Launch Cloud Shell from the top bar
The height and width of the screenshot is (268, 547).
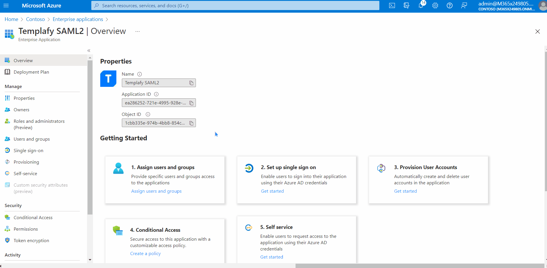[x=392, y=5]
